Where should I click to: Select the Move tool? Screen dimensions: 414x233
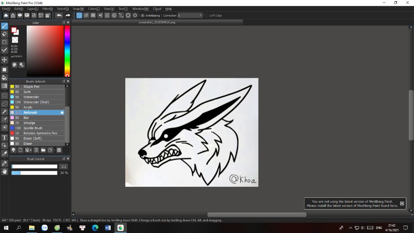pos(4,59)
